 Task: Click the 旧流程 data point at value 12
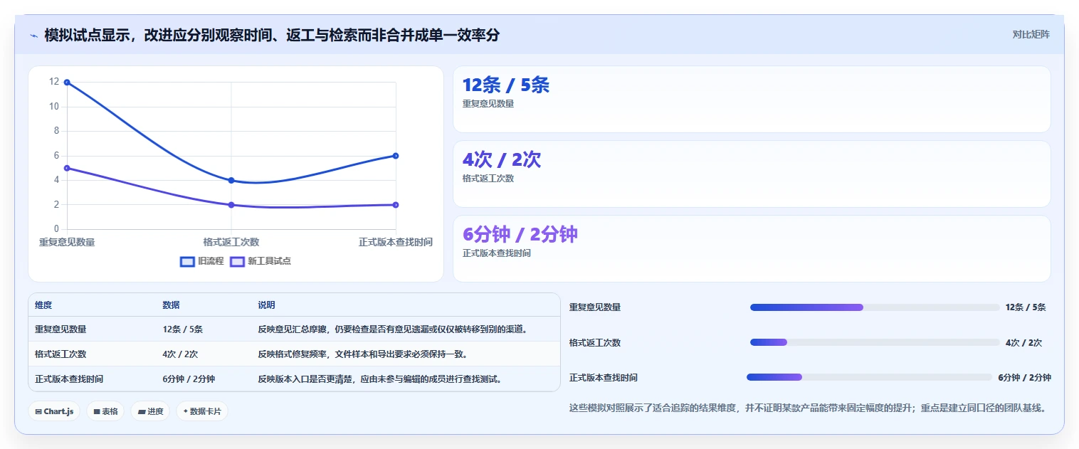click(x=67, y=83)
